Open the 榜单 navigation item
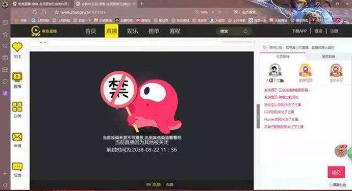Image resolution: width=352 pixels, height=191 pixels. tap(154, 31)
